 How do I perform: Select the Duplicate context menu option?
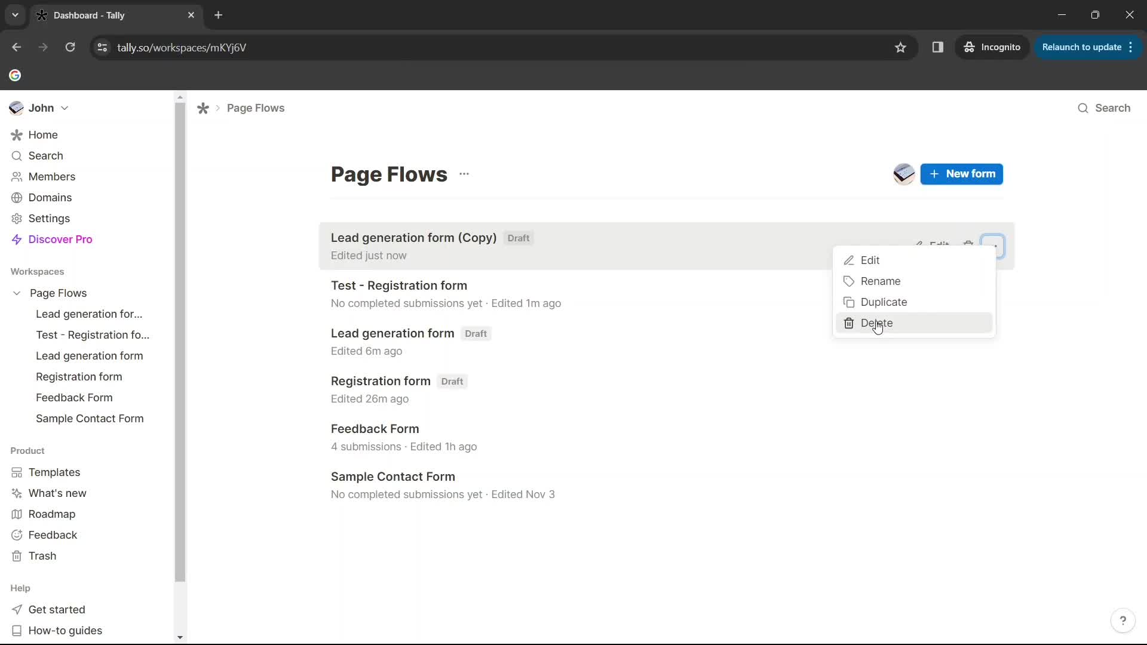point(884,302)
